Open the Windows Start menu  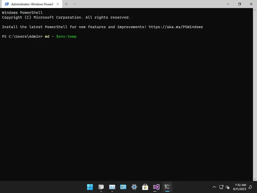(x=90, y=187)
